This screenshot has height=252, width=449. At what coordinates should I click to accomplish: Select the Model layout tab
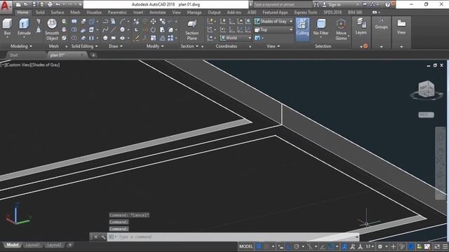(x=13, y=245)
